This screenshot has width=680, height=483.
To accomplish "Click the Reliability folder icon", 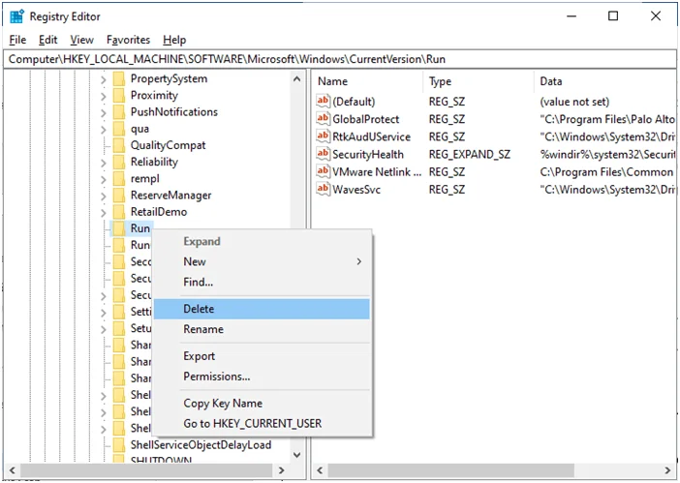I will (119, 162).
